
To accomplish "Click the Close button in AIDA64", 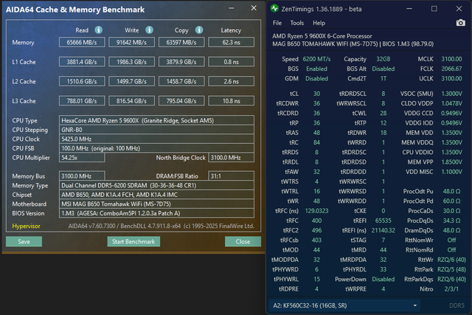I will point(243,241).
